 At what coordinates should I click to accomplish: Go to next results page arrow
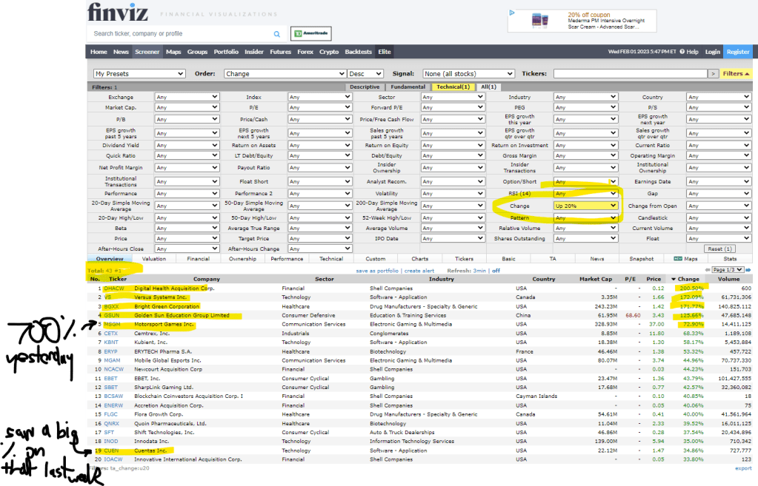click(x=748, y=271)
